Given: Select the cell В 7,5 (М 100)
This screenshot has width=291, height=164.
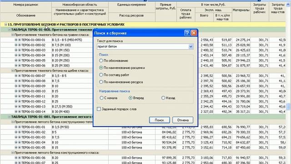Looking at the screenshot, I should [x=61, y=45].
